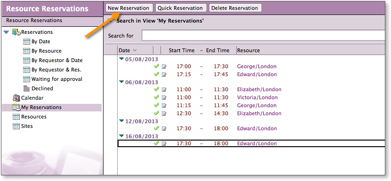This screenshot has width=391, height=181.
Task: Click edit icon for 17:00 George/London reservation
Action: 164,67
